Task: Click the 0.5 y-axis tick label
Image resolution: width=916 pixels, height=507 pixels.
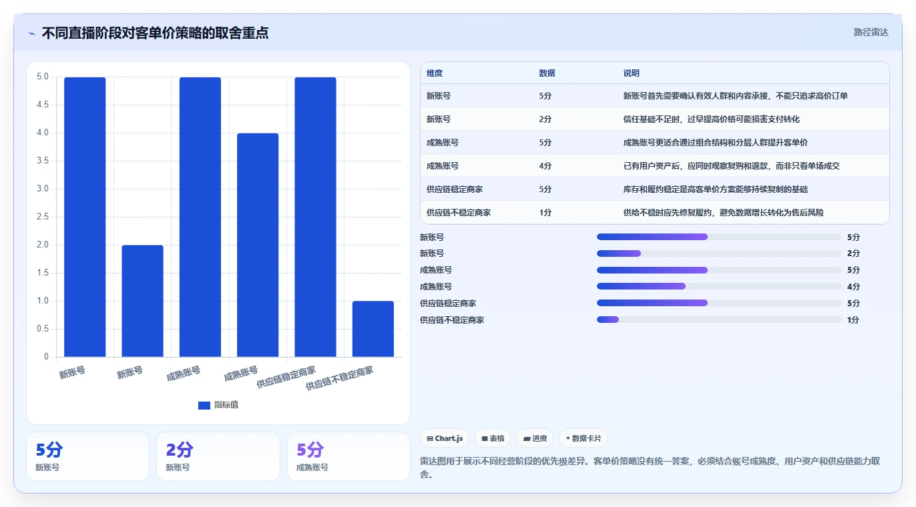Action: (x=43, y=329)
